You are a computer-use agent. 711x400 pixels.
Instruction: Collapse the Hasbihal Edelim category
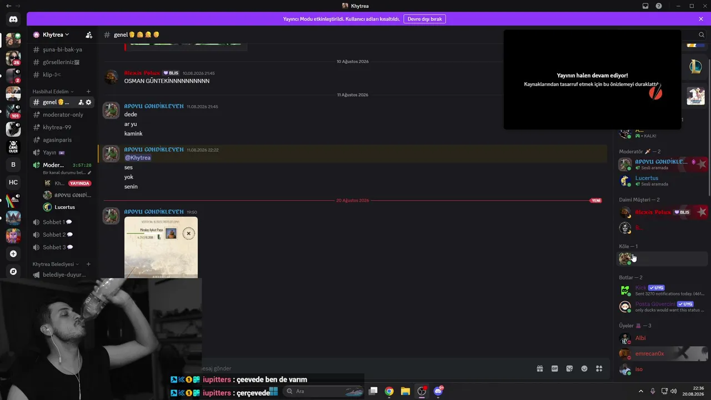[x=53, y=92]
